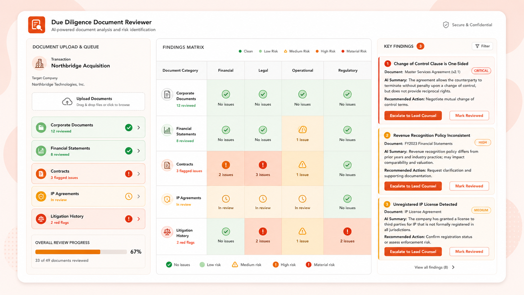The image size is (524, 295).
Task: Select the Financial column header
Action: click(x=226, y=71)
